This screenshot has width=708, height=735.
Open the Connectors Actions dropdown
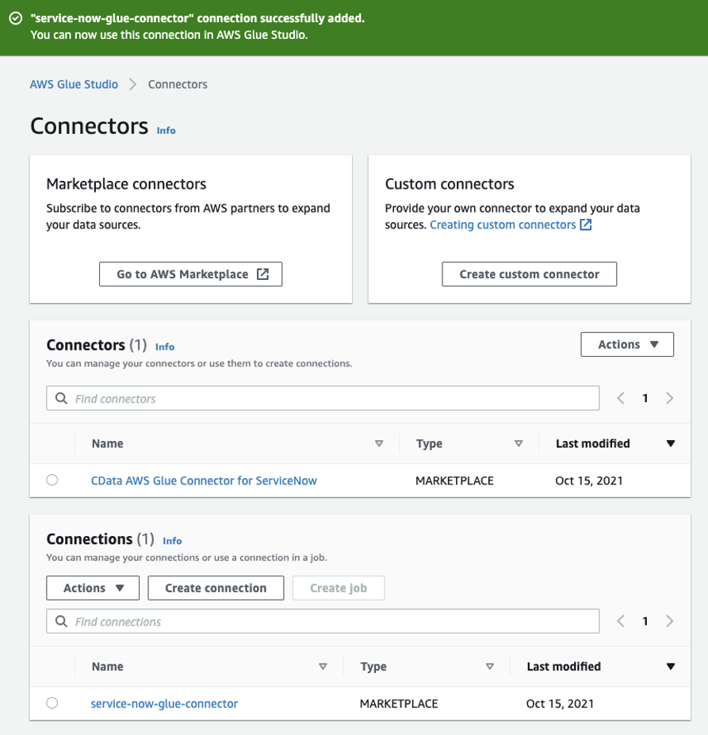pos(627,345)
